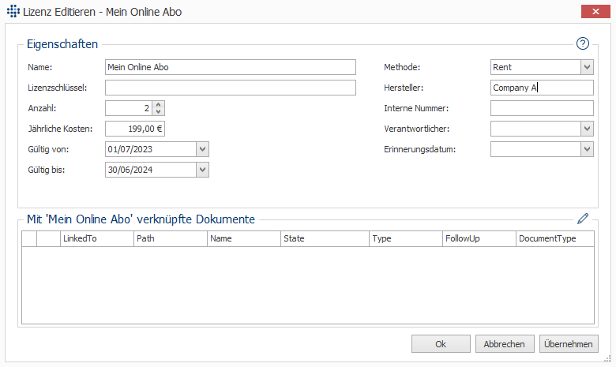Viewport: 616px width, 367px height.
Task: Apply changes with Übernehmen
Action: [569, 344]
